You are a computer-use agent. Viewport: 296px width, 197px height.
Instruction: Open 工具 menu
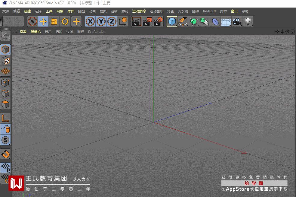pos(49,11)
